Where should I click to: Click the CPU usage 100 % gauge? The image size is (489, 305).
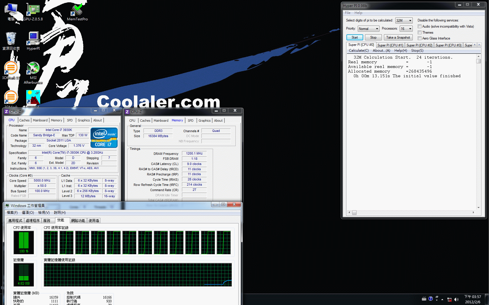click(24, 243)
